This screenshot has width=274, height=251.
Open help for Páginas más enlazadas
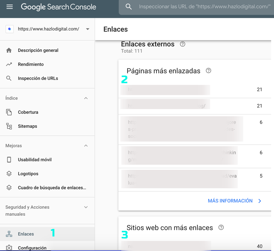point(208,71)
